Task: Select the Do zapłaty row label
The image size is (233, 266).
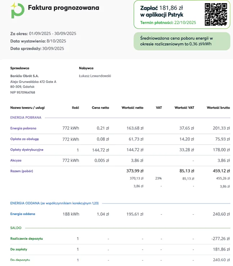Action: coord(19,249)
